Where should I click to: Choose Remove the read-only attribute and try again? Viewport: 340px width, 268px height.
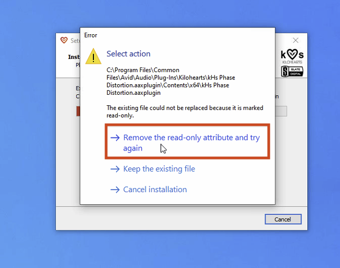click(187, 142)
